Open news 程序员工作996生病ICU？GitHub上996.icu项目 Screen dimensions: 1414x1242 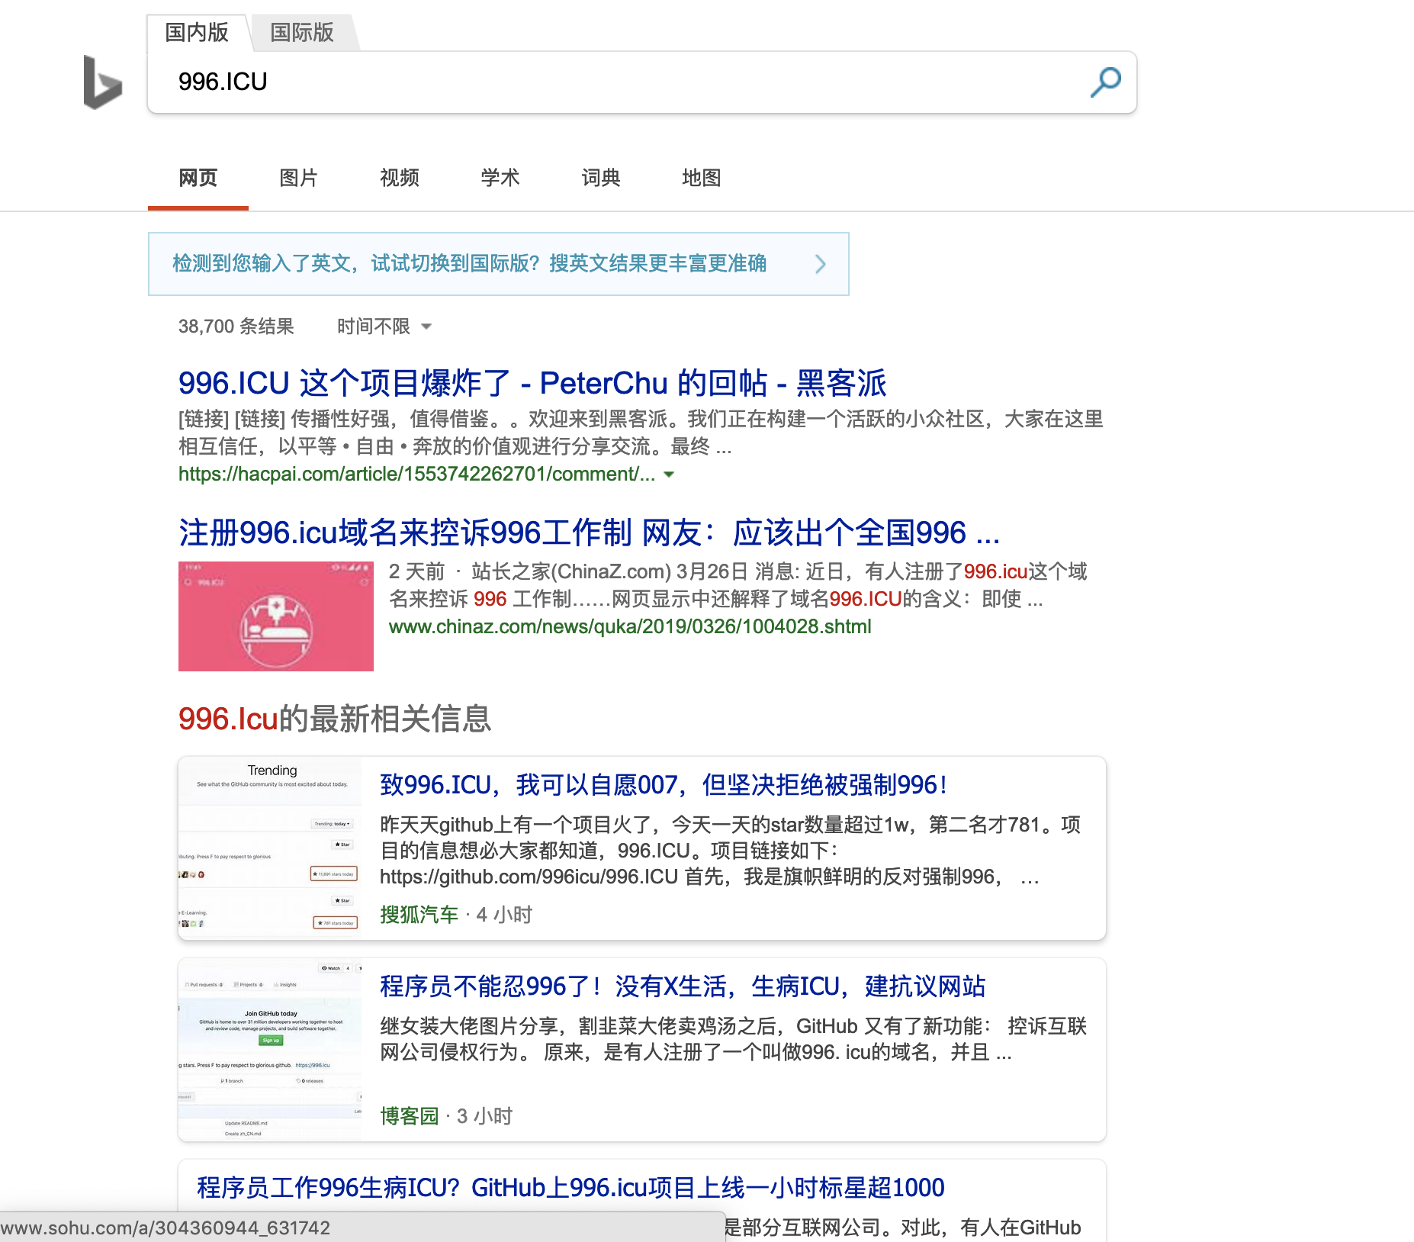click(x=570, y=1188)
